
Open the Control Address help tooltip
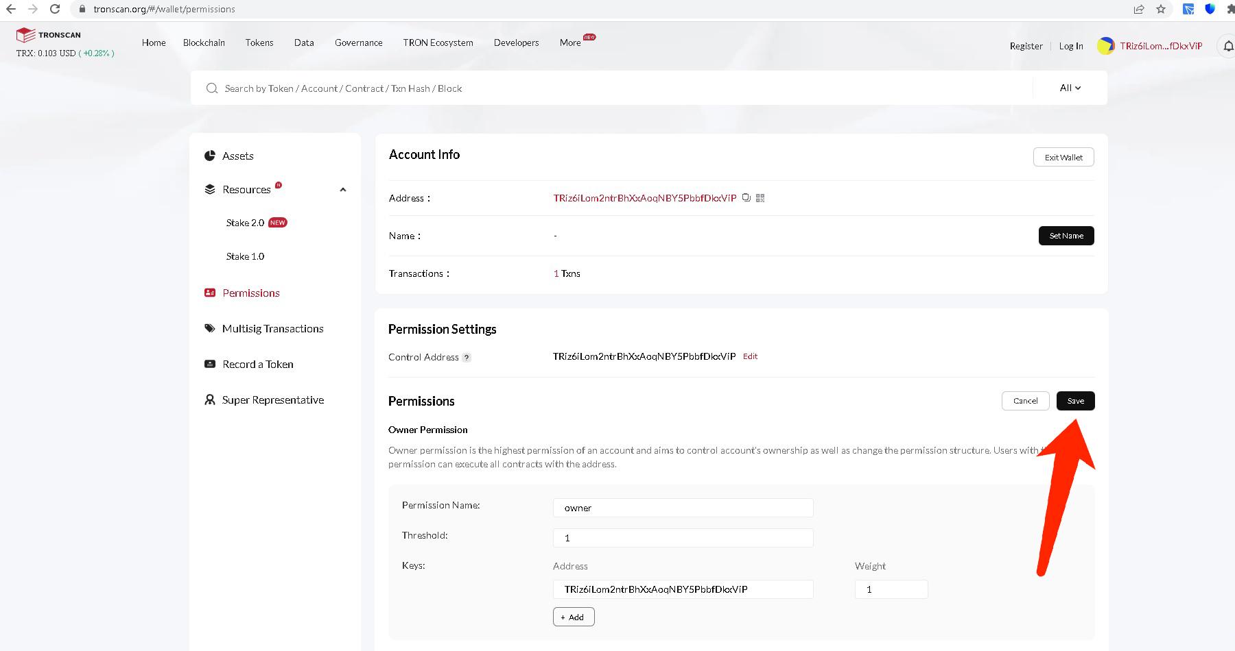467,357
